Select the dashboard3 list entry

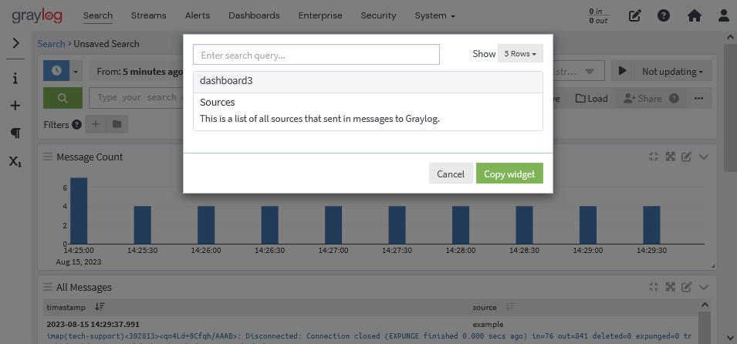point(368,81)
